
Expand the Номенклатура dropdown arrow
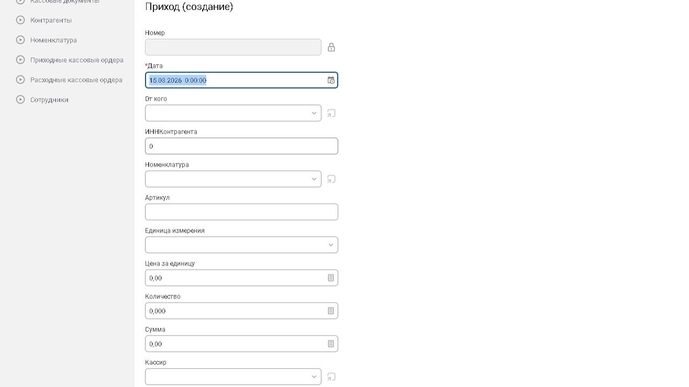(314, 179)
